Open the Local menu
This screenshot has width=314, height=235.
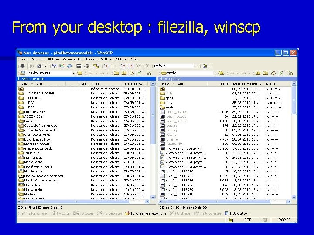click(24, 60)
